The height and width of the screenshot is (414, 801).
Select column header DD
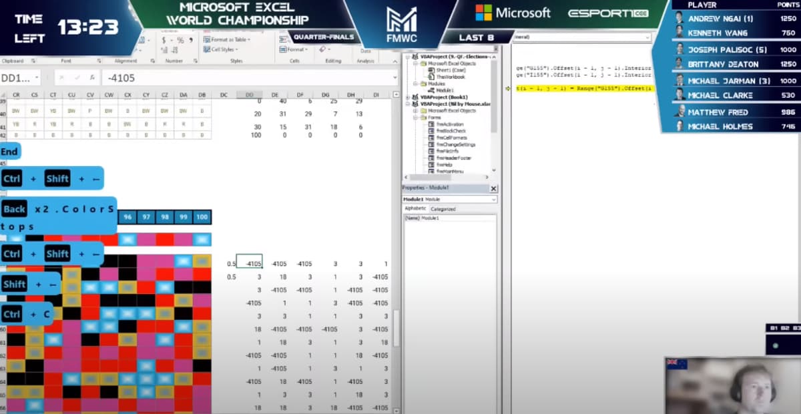point(249,95)
